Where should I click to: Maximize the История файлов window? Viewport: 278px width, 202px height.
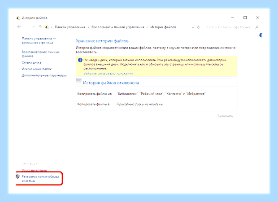tap(245, 18)
